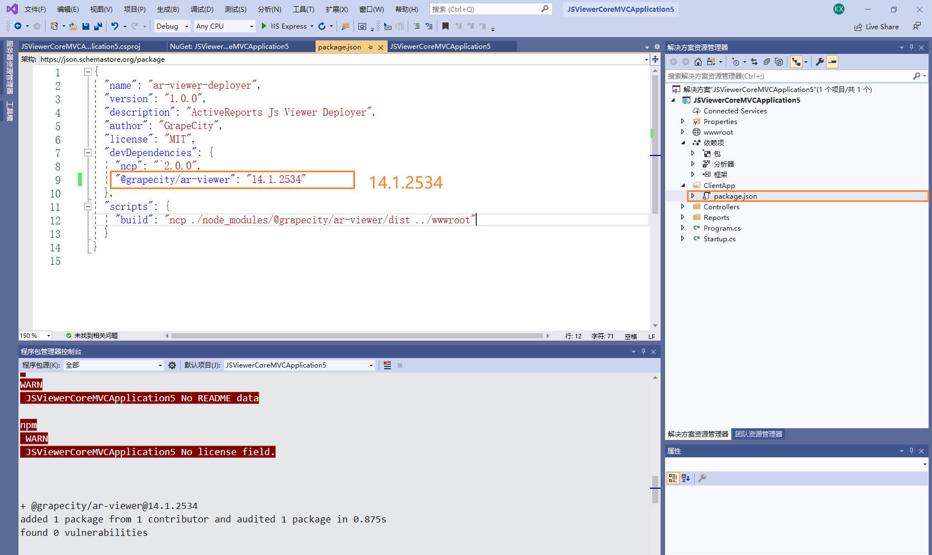Expand the Properties node in solution tree

coord(682,121)
